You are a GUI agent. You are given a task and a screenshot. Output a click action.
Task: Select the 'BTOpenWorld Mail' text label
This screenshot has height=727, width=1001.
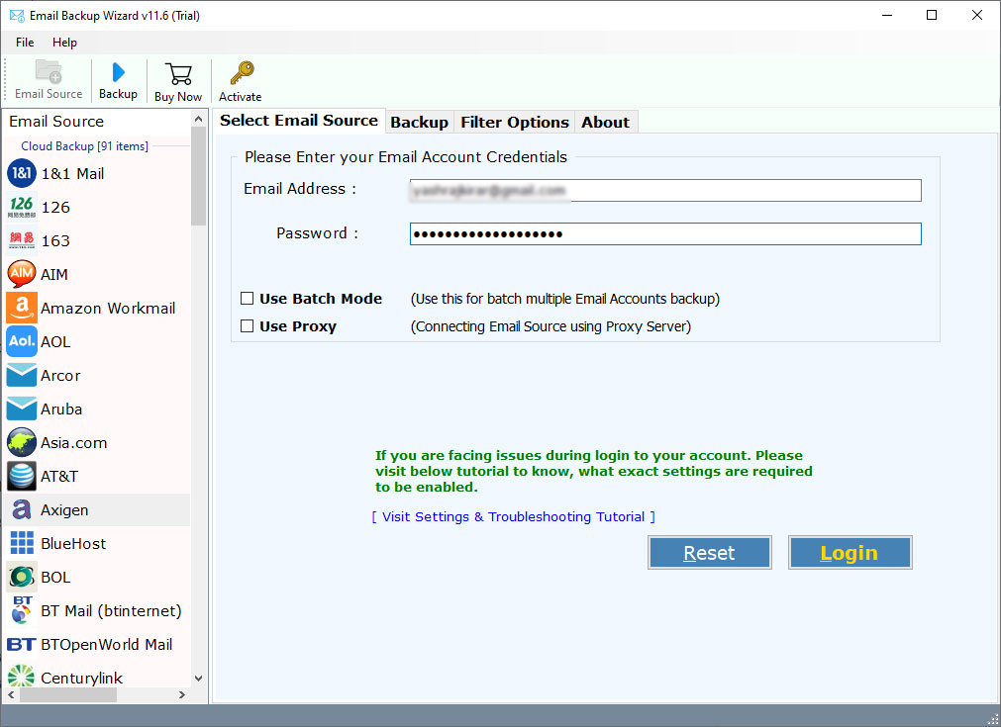tap(107, 645)
